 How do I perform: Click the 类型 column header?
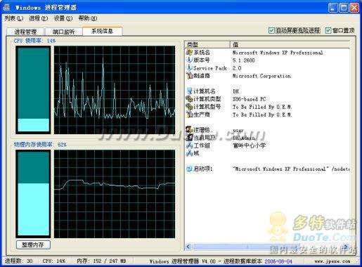point(207,44)
